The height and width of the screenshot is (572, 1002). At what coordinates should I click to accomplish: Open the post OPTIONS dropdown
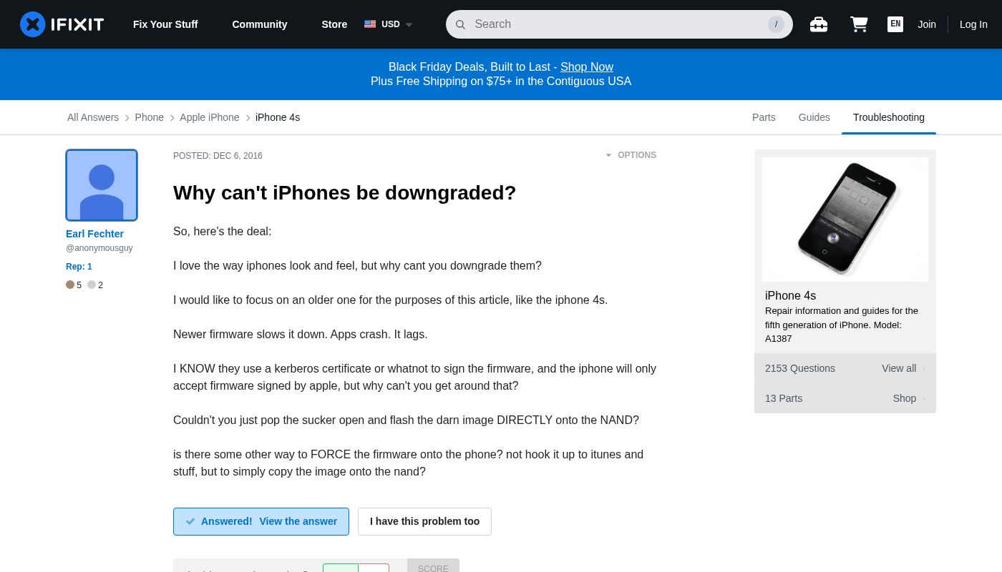point(631,155)
